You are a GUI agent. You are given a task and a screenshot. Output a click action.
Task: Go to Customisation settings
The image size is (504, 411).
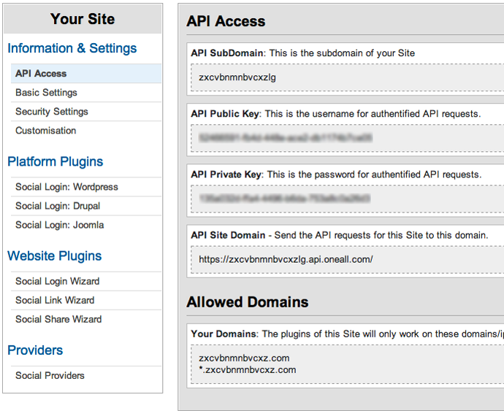45,131
